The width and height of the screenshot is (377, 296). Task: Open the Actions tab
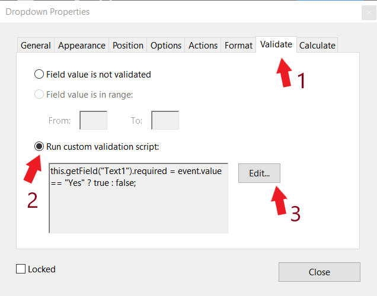pos(203,46)
